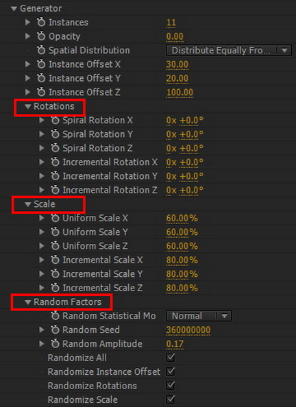Click Random Amplitude value 0.17
Image resolution: width=296 pixels, height=407 pixels.
point(175,344)
